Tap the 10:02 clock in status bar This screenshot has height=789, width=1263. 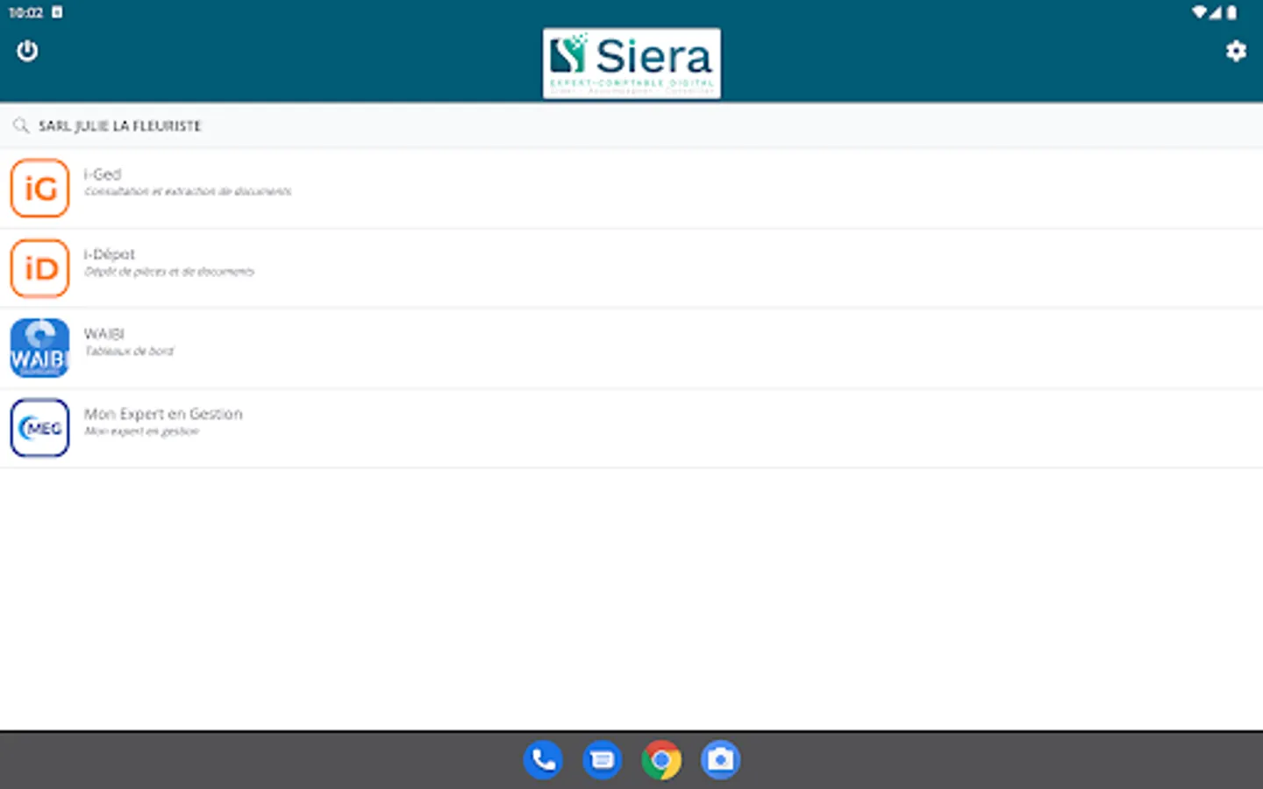point(25,12)
